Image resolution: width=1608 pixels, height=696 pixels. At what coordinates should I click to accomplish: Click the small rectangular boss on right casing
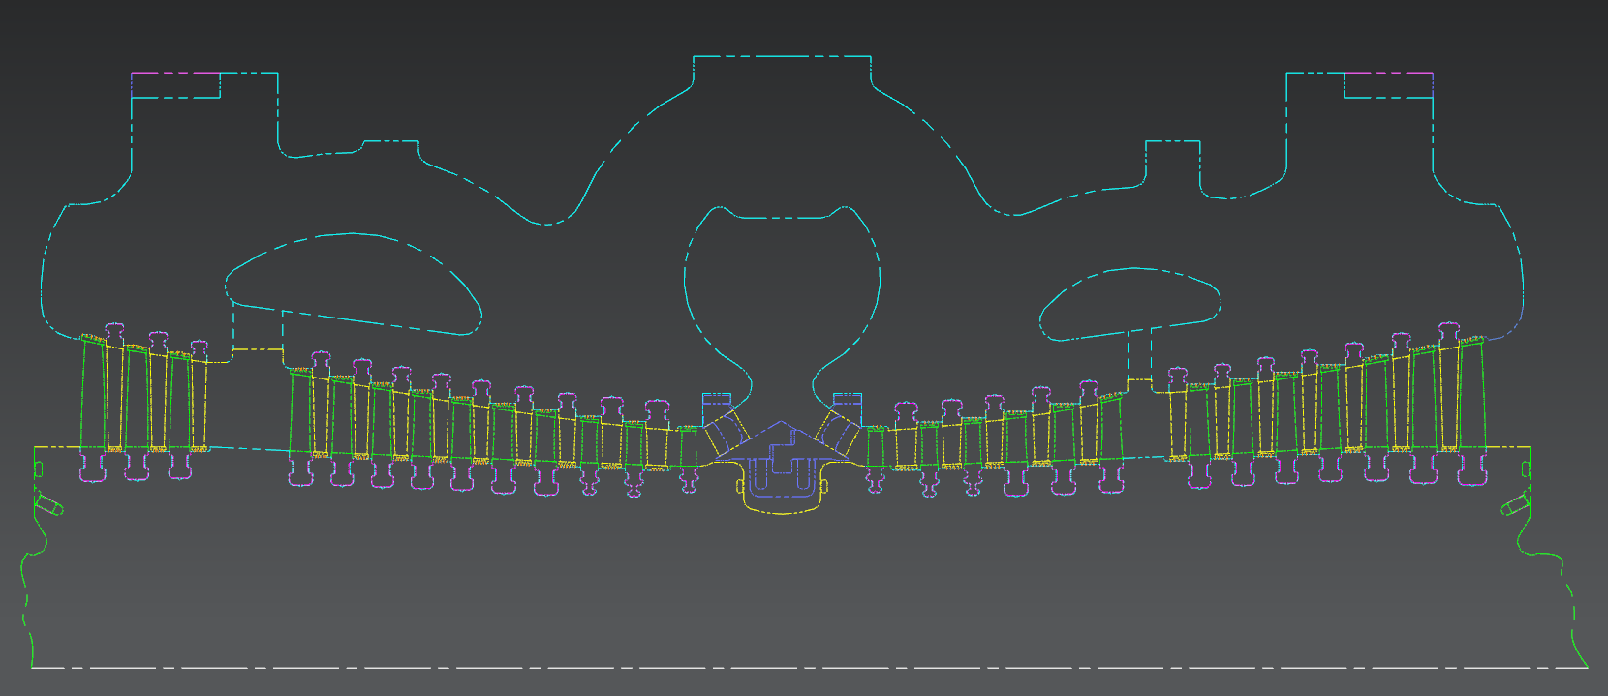[x=1172, y=141]
